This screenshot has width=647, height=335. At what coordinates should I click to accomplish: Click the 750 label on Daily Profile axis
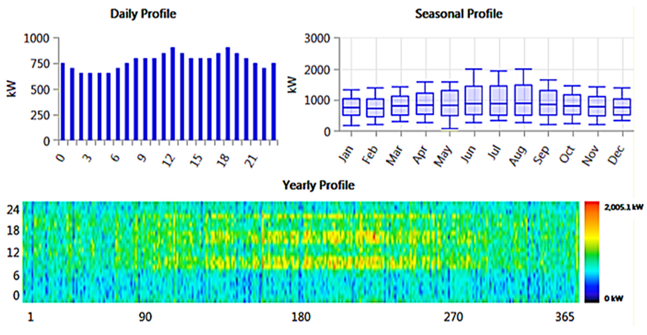tap(40, 64)
